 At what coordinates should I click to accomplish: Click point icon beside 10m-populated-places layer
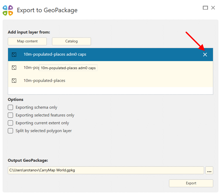14,81
